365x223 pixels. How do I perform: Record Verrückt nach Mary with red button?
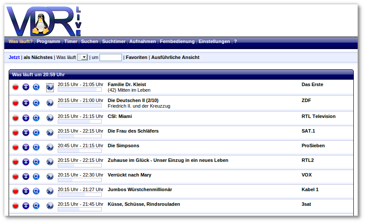(x=16, y=177)
